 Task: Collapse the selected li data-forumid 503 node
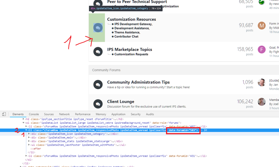26,130
